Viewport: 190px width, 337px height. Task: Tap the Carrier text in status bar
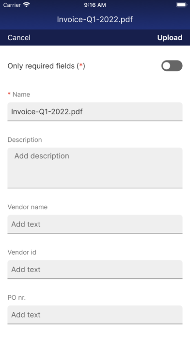12,5
